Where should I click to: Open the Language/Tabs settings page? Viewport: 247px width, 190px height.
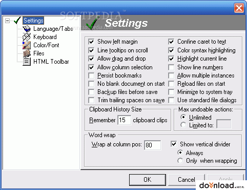[x=53, y=29]
